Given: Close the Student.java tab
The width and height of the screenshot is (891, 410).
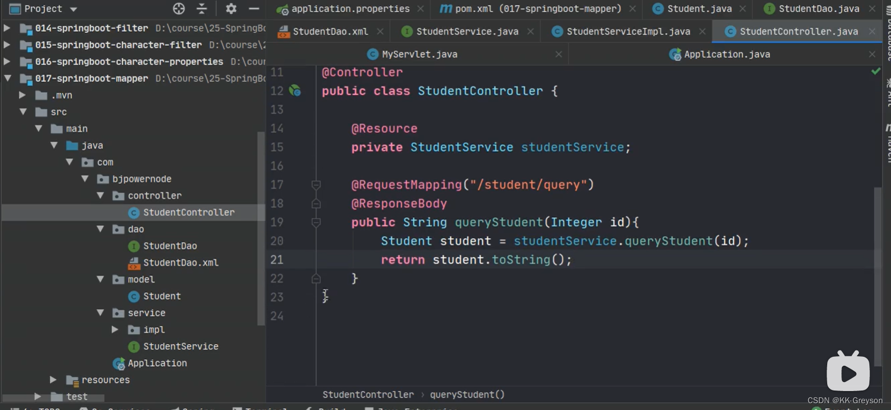Looking at the screenshot, I should pyautogui.click(x=742, y=8).
